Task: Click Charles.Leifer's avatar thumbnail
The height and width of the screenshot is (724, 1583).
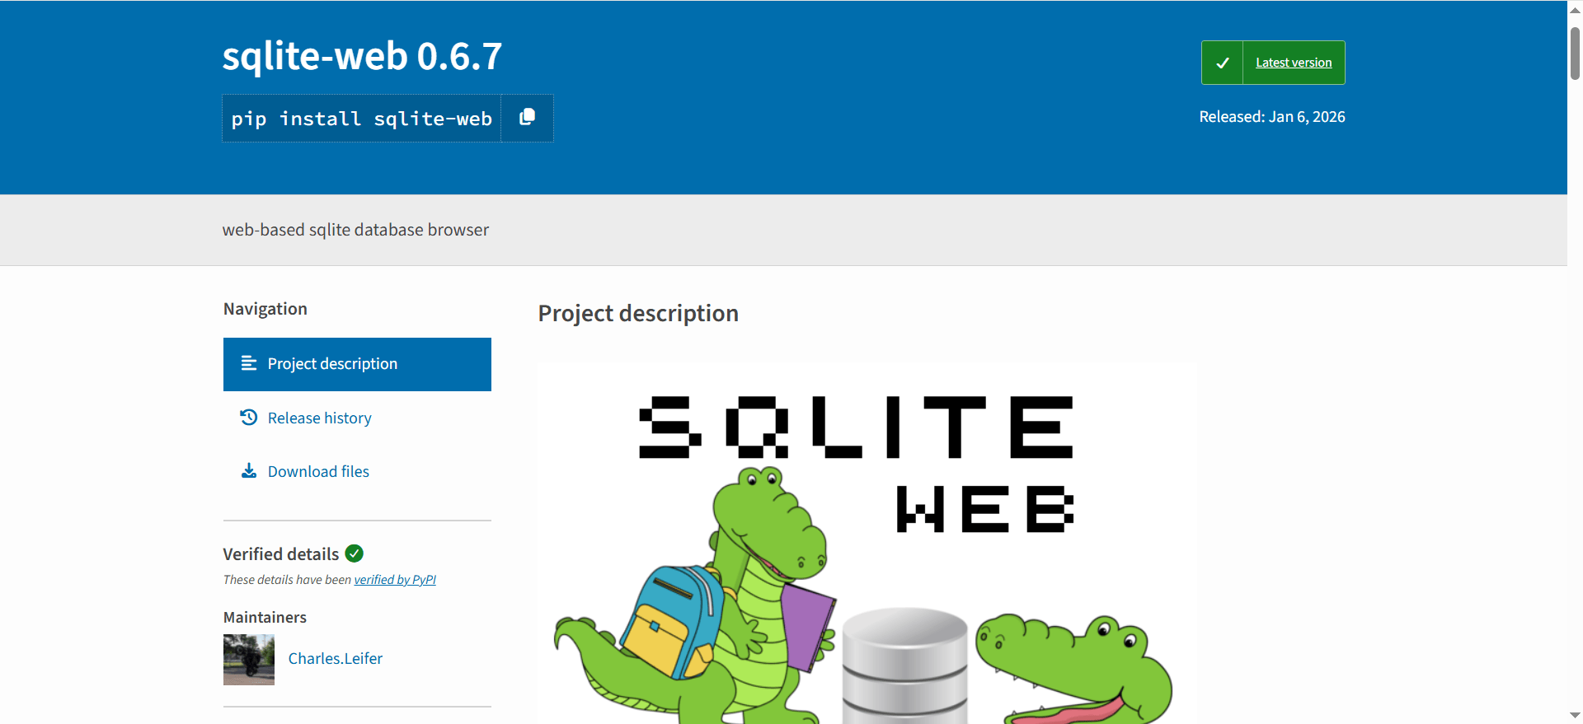Action: click(x=249, y=660)
